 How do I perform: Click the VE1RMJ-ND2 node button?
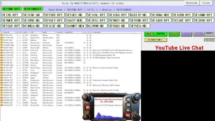(161, 15)
